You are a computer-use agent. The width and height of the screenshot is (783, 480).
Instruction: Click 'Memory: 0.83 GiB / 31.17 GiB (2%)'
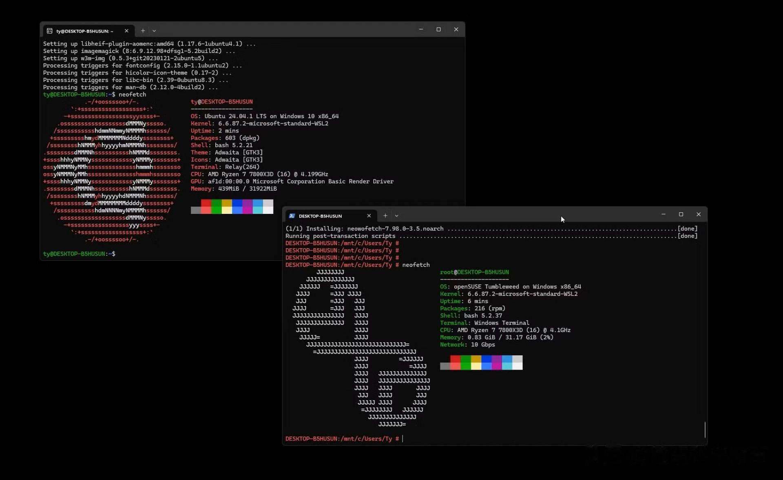497,337
